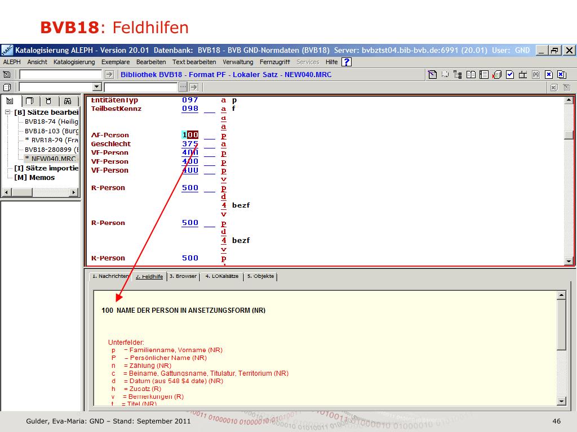The image size is (577, 432).
Task: Click the edit record icon in the right toolbar
Action: click(x=433, y=74)
